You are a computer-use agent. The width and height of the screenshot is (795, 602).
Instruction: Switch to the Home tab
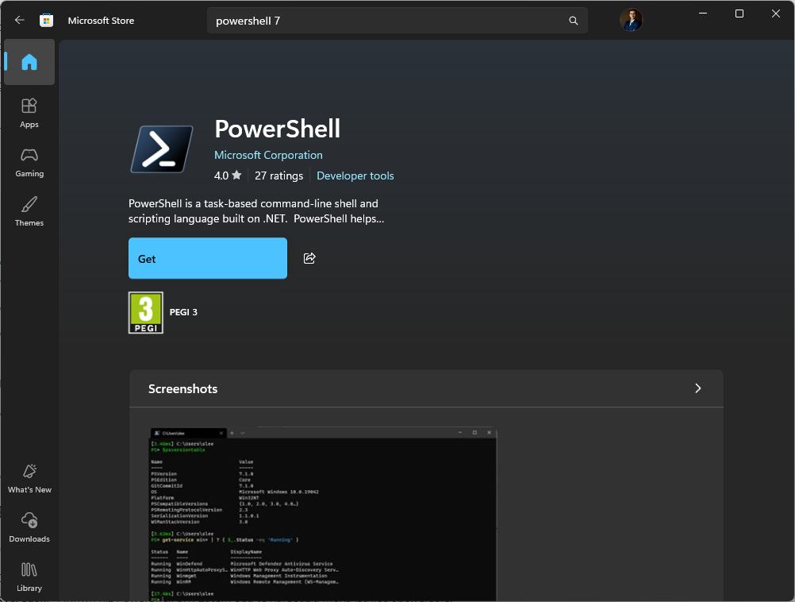click(29, 62)
